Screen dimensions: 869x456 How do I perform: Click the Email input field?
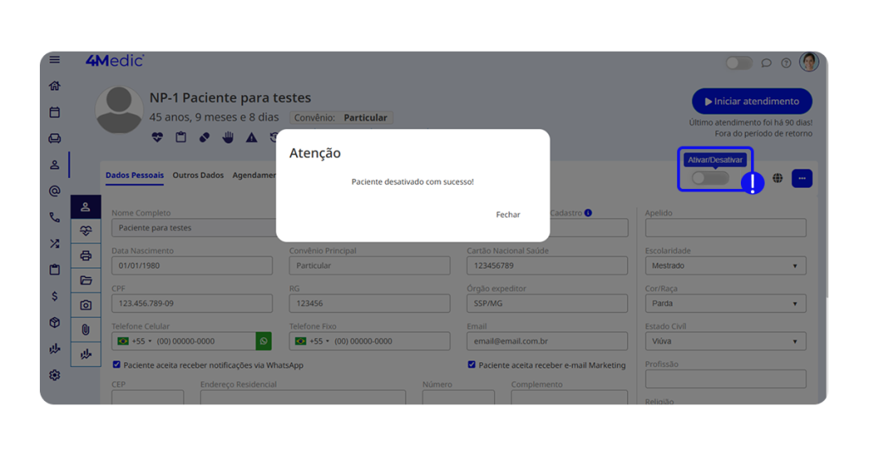(x=547, y=342)
